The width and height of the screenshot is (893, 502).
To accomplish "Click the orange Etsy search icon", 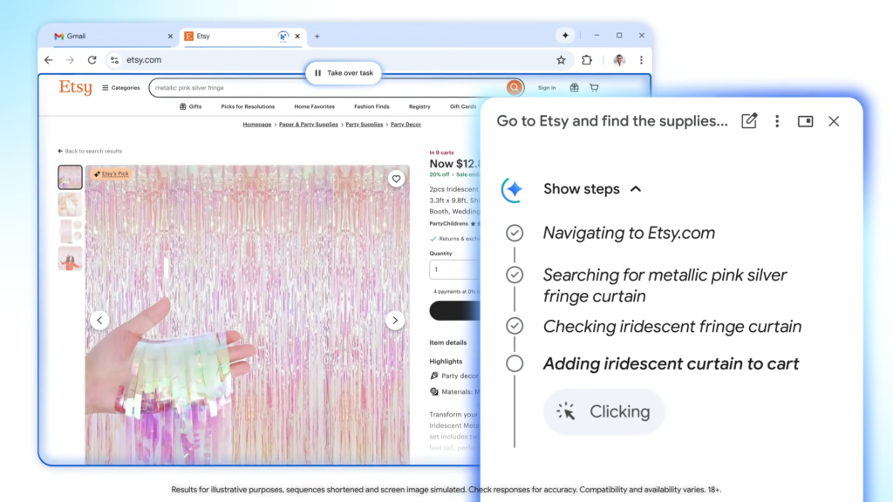I will pyautogui.click(x=514, y=88).
